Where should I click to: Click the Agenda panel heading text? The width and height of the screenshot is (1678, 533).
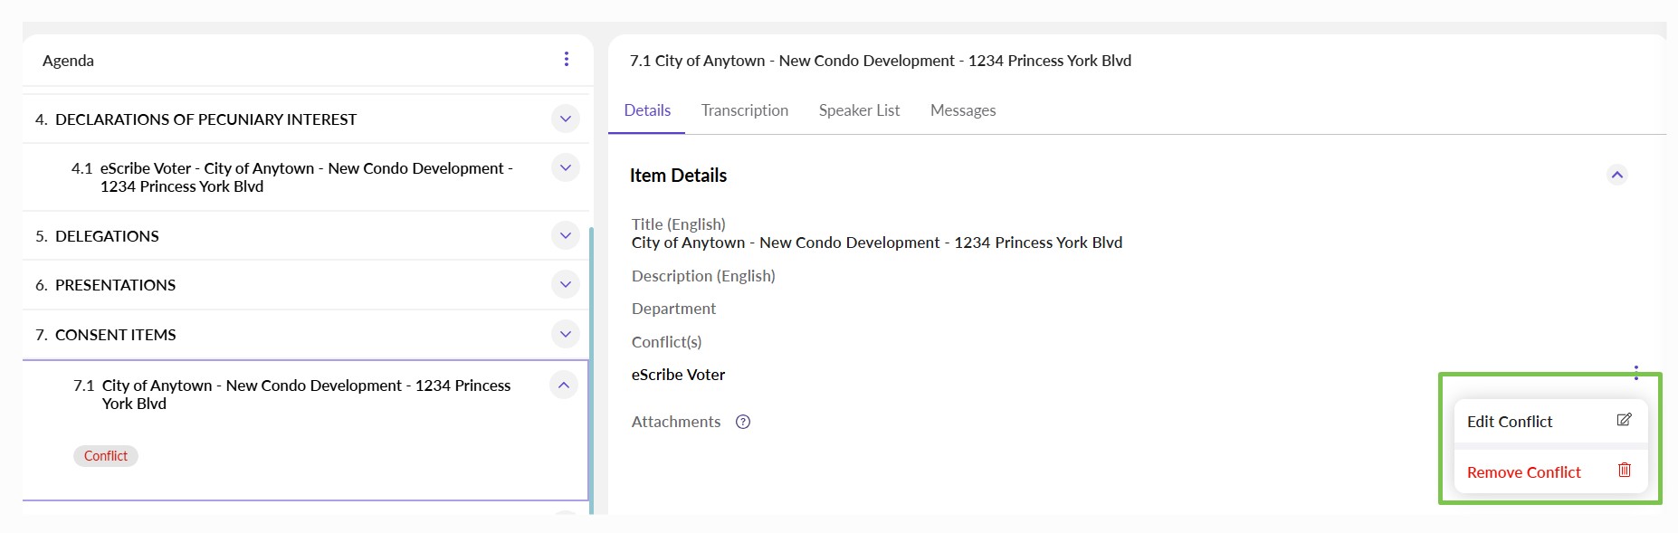tap(68, 61)
